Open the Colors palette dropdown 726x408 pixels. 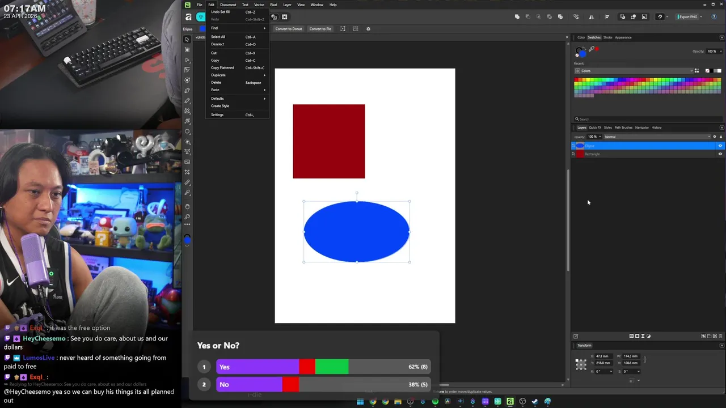pyautogui.click(x=634, y=71)
